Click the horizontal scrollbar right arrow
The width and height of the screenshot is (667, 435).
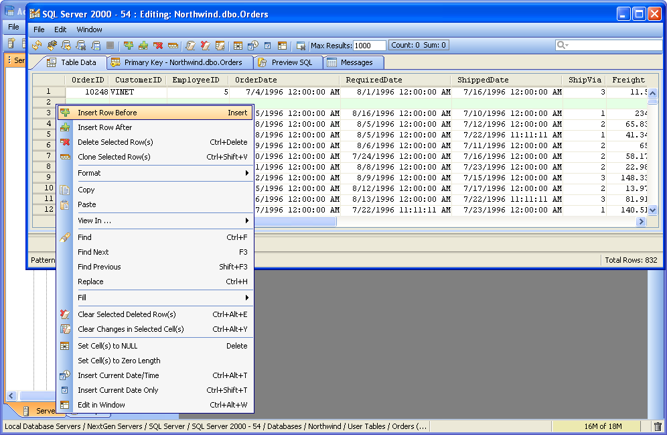(641, 221)
